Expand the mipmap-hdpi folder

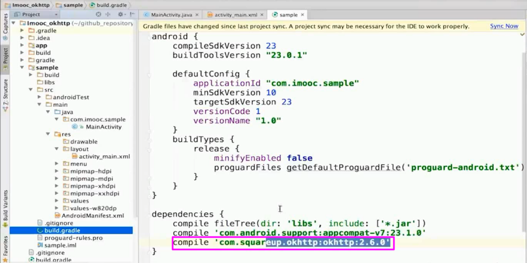pos(56,171)
